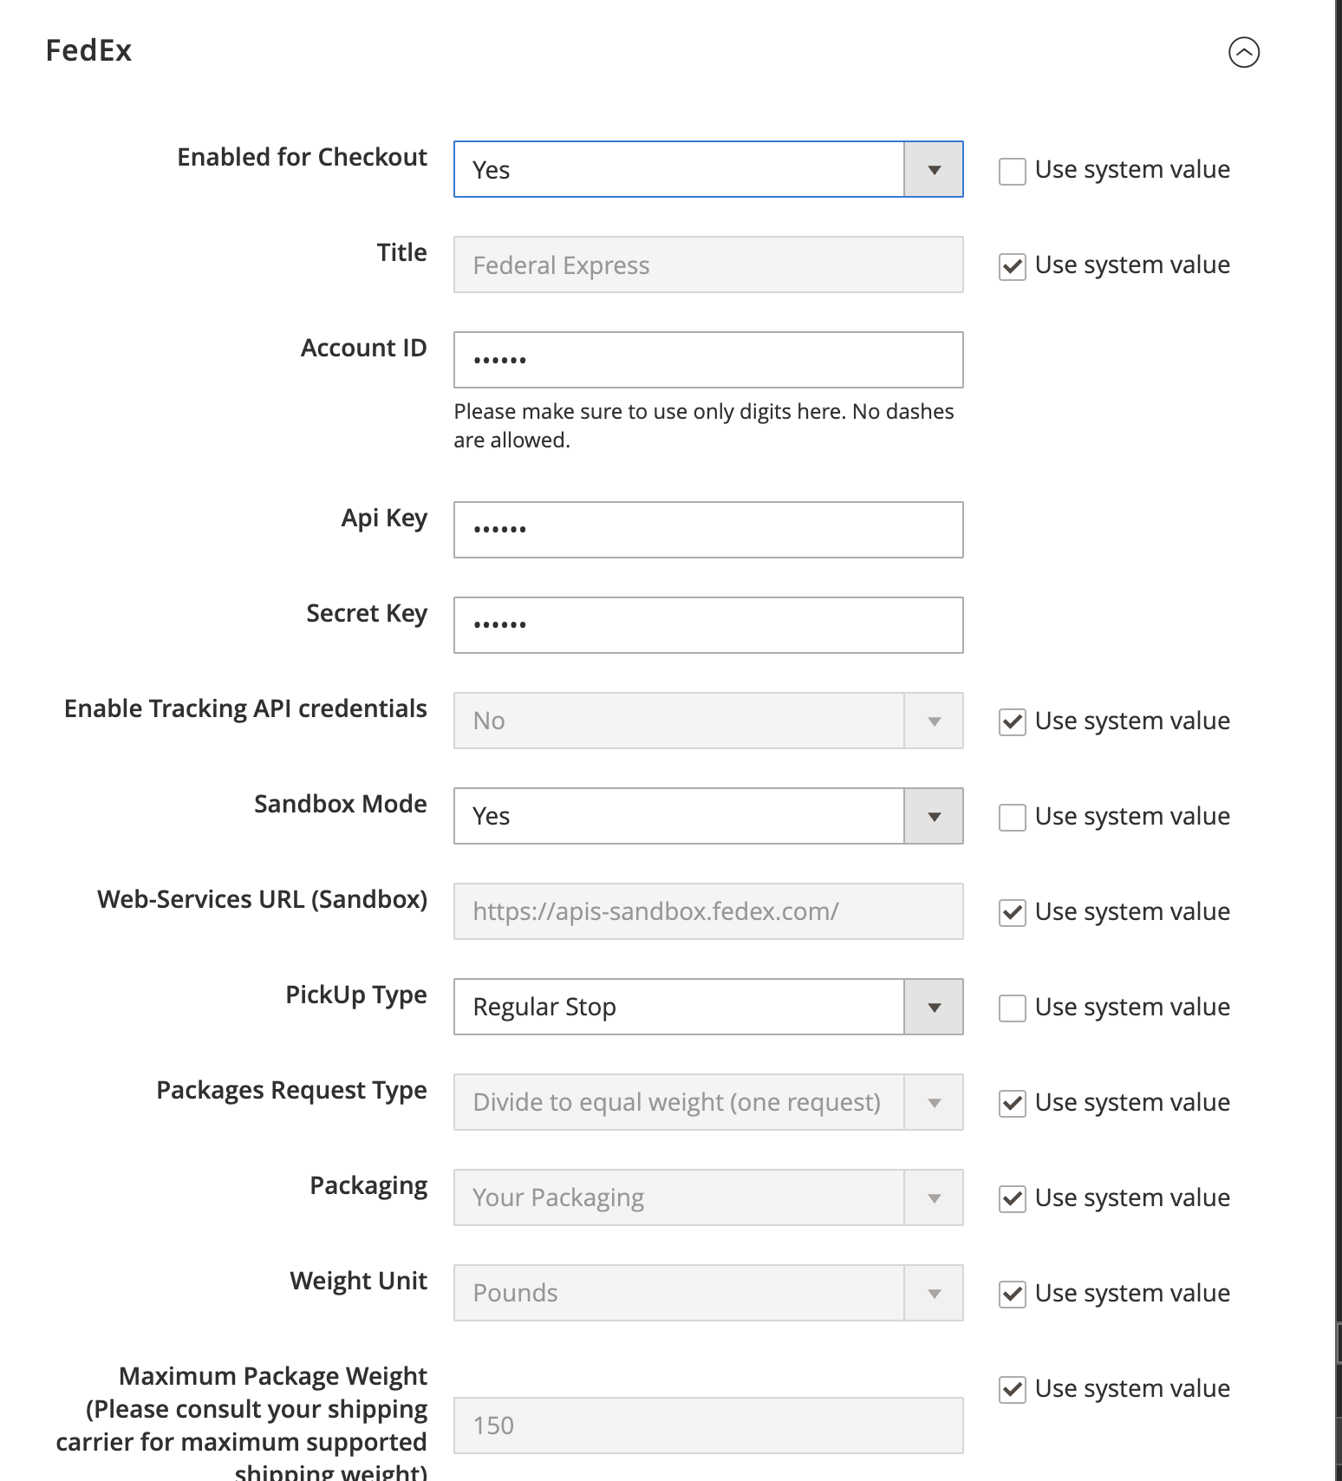Open Enable Tracking API credentials dropdown
The image size is (1342, 1481).
(708, 721)
